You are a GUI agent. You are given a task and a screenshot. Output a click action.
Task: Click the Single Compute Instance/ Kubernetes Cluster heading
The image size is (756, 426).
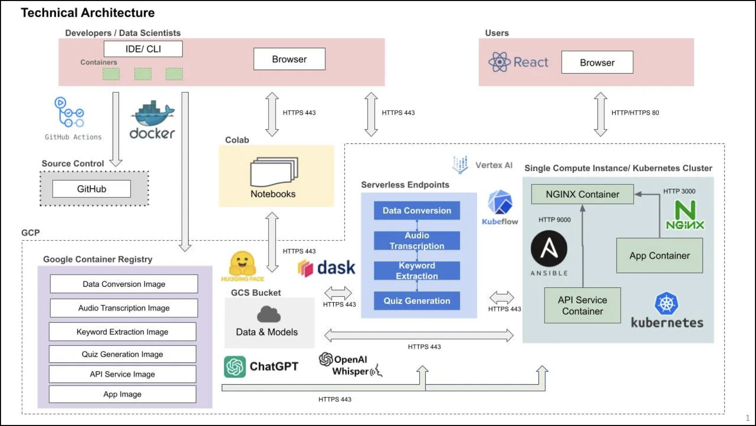tap(618, 168)
